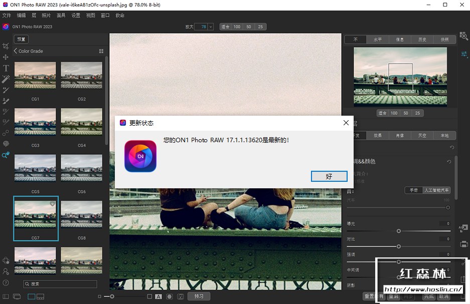The width and height of the screenshot is (470, 304).
Task: Open the zoom percentage dropdown arrow
Action: pos(211,27)
